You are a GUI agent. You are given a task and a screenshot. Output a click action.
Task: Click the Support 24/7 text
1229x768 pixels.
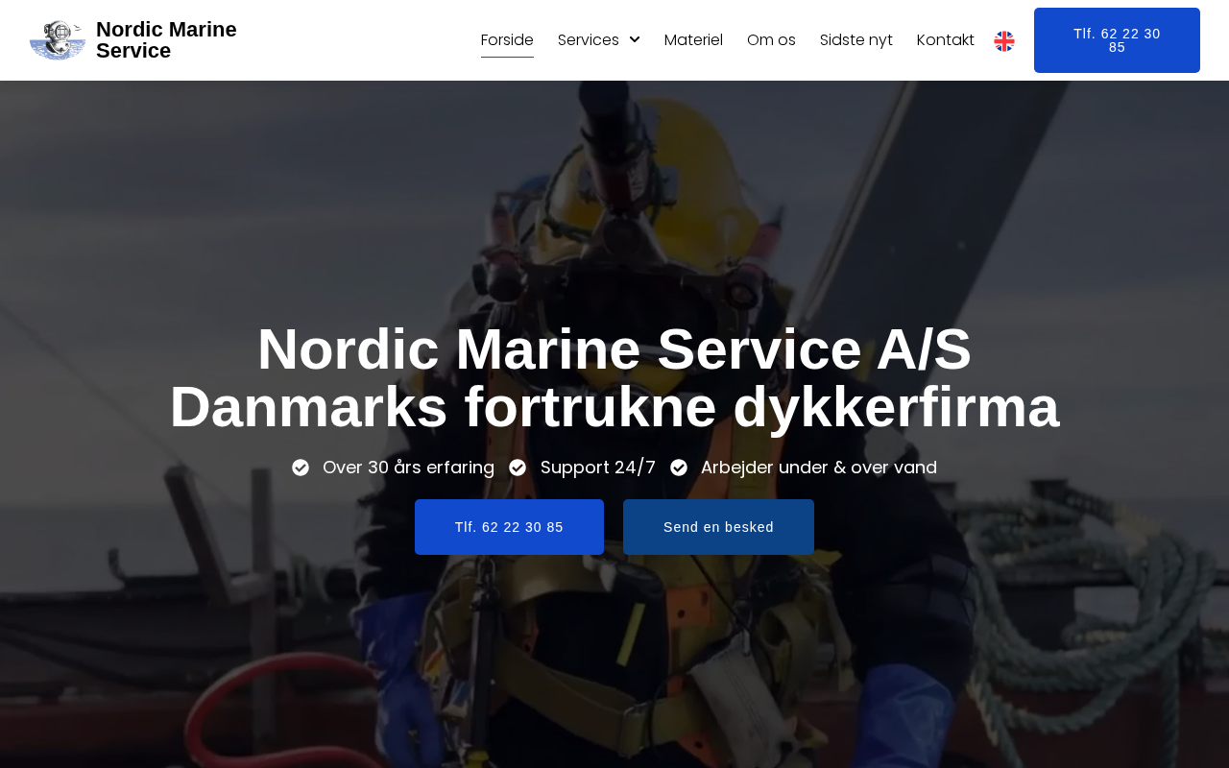point(598,468)
